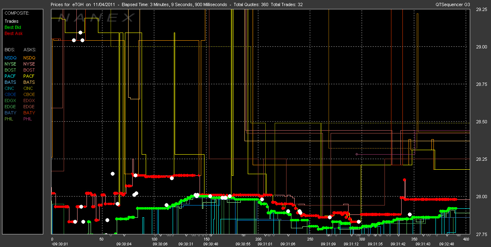Select the 09:31:06 time label
491x247 pixels.
point(288,244)
